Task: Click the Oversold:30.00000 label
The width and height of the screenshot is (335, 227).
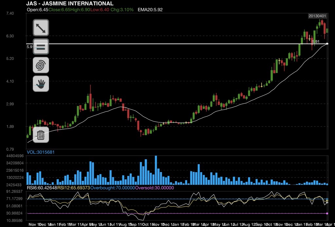Action: pos(155,188)
